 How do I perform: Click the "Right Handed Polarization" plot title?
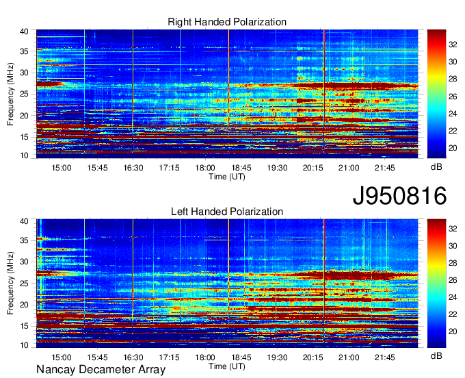click(227, 22)
